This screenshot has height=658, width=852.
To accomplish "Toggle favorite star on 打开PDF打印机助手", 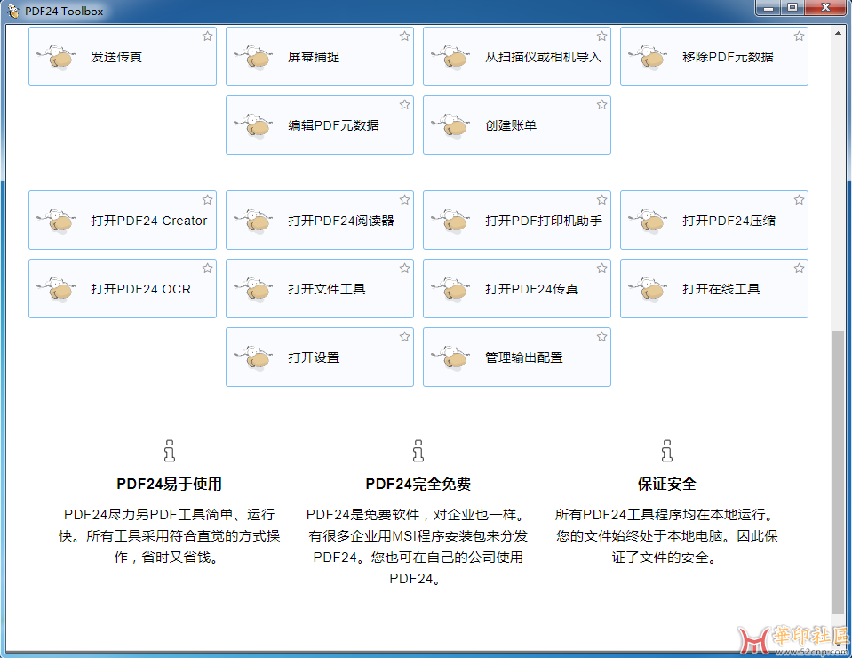I will pyautogui.click(x=602, y=200).
